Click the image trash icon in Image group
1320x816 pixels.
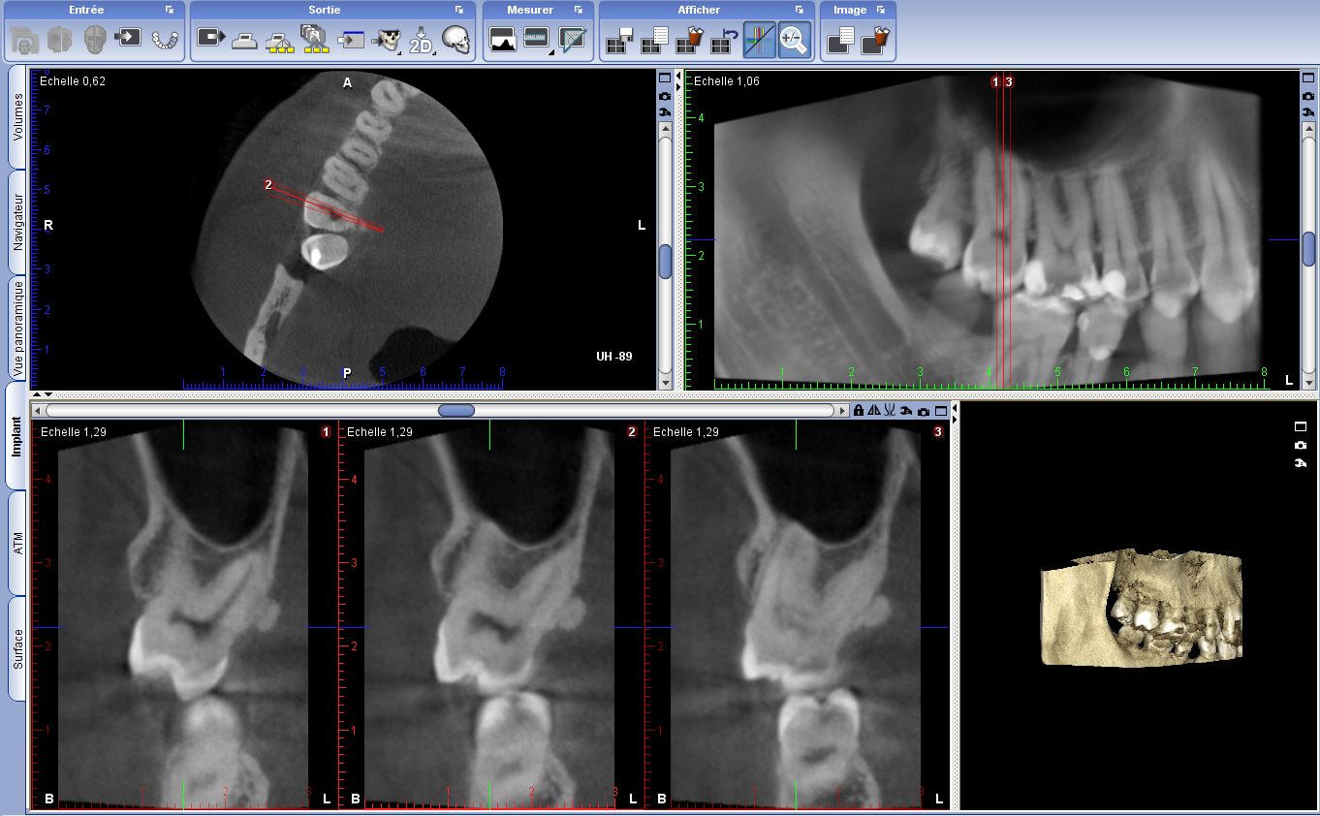pyautogui.click(x=875, y=40)
